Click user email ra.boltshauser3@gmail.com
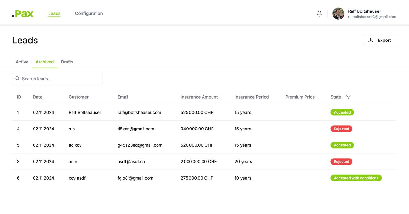The height and width of the screenshot is (214, 409). tap(372, 17)
